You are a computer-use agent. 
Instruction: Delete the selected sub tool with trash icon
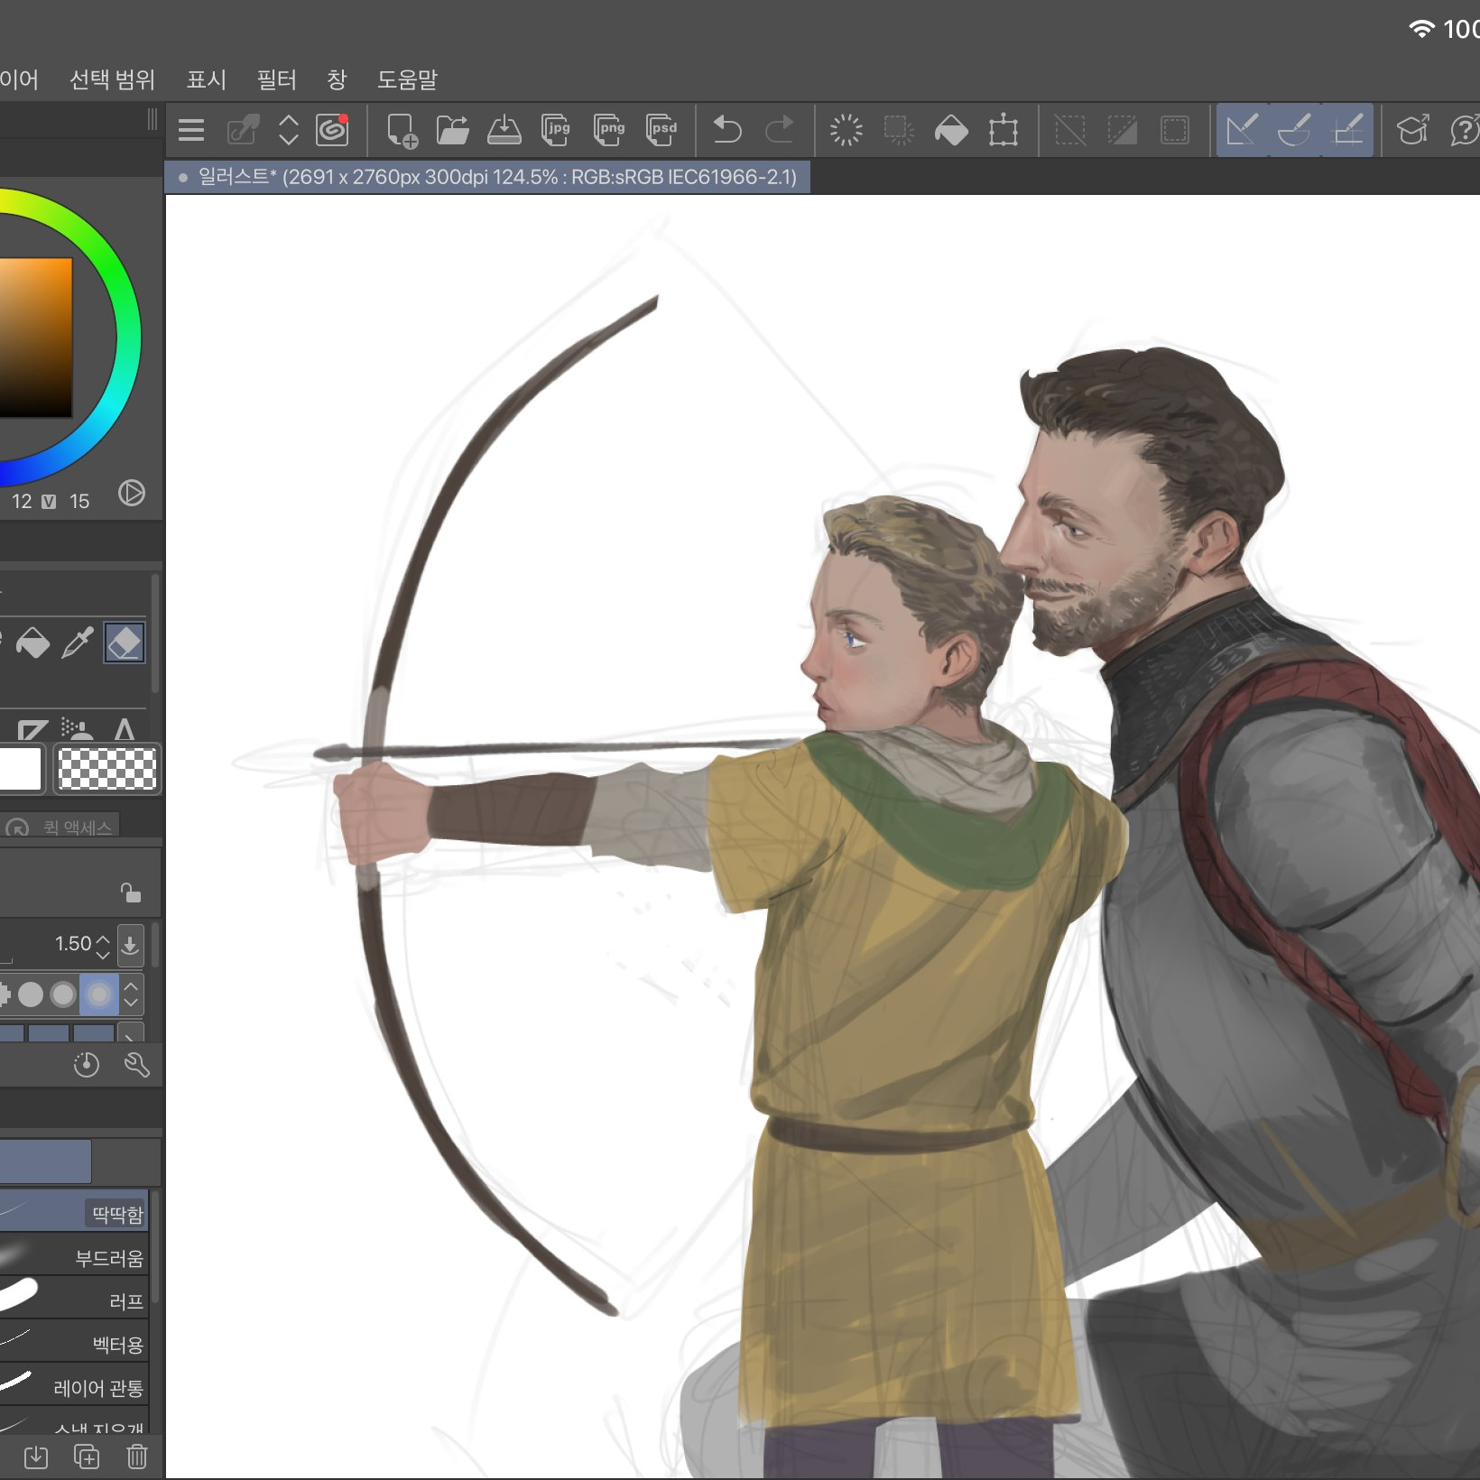pyautogui.click(x=136, y=1457)
